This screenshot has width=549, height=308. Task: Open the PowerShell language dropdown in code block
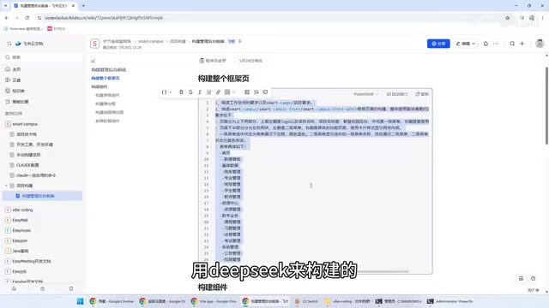366,94
